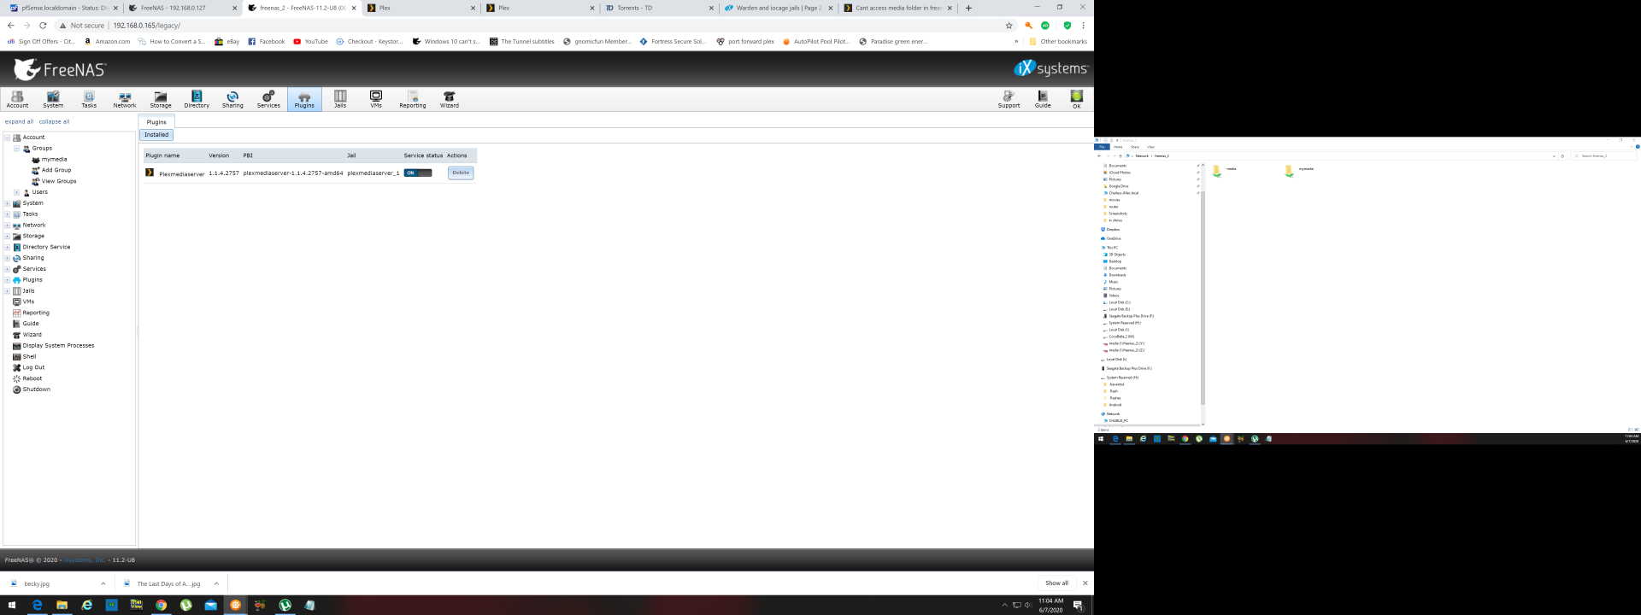Open The Last Days download options arrow

pyautogui.click(x=216, y=583)
